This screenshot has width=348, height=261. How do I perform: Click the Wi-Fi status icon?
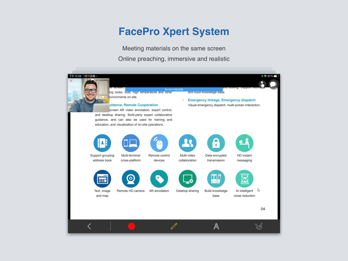[265, 76]
